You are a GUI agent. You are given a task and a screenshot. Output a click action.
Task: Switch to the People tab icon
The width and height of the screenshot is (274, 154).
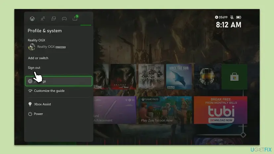pyautogui.click(x=43, y=19)
